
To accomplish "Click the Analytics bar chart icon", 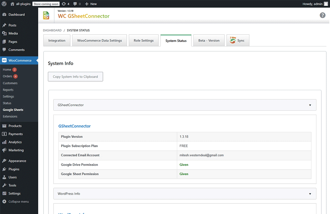I will pyautogui.click(x=4, y=142).
